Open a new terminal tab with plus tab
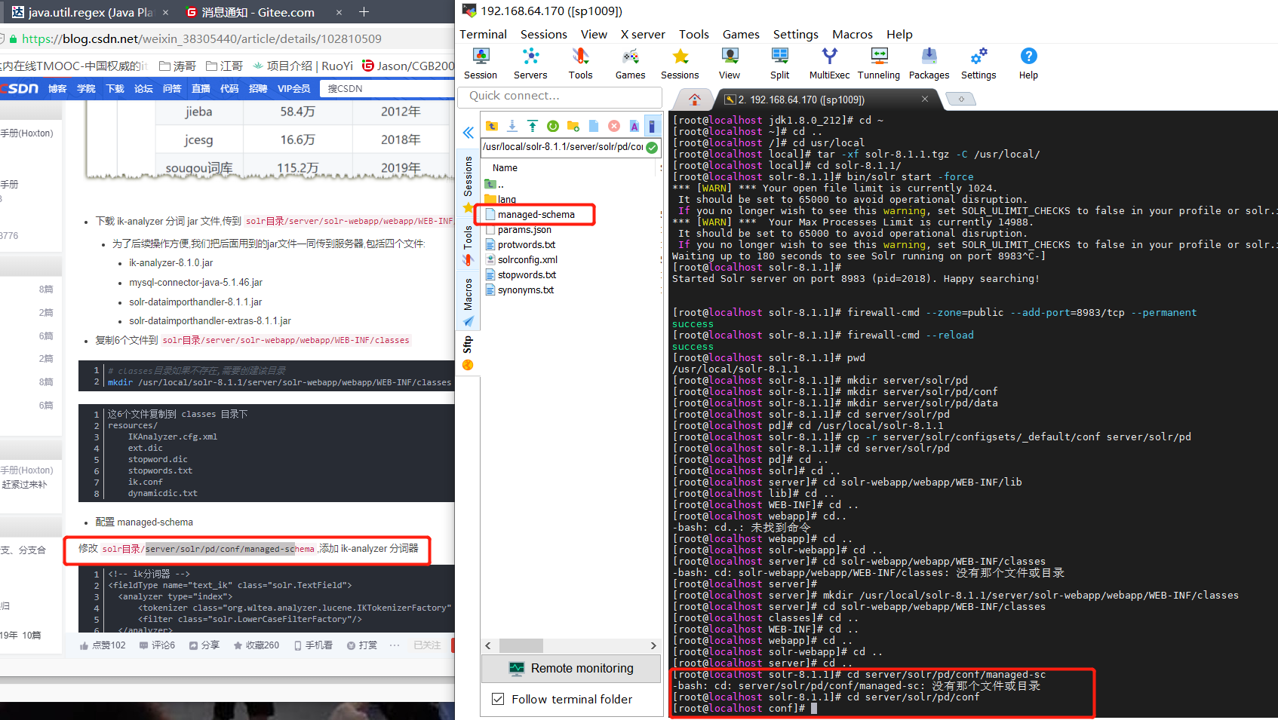Image resolution: width=1278 pixels, height=720 pixels. click(x=961, y=99)
